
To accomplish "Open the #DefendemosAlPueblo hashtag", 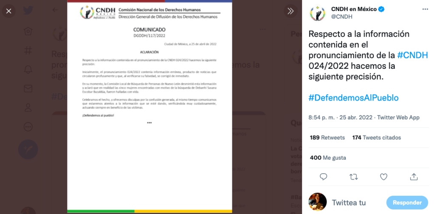I will (x=353, y=98).
